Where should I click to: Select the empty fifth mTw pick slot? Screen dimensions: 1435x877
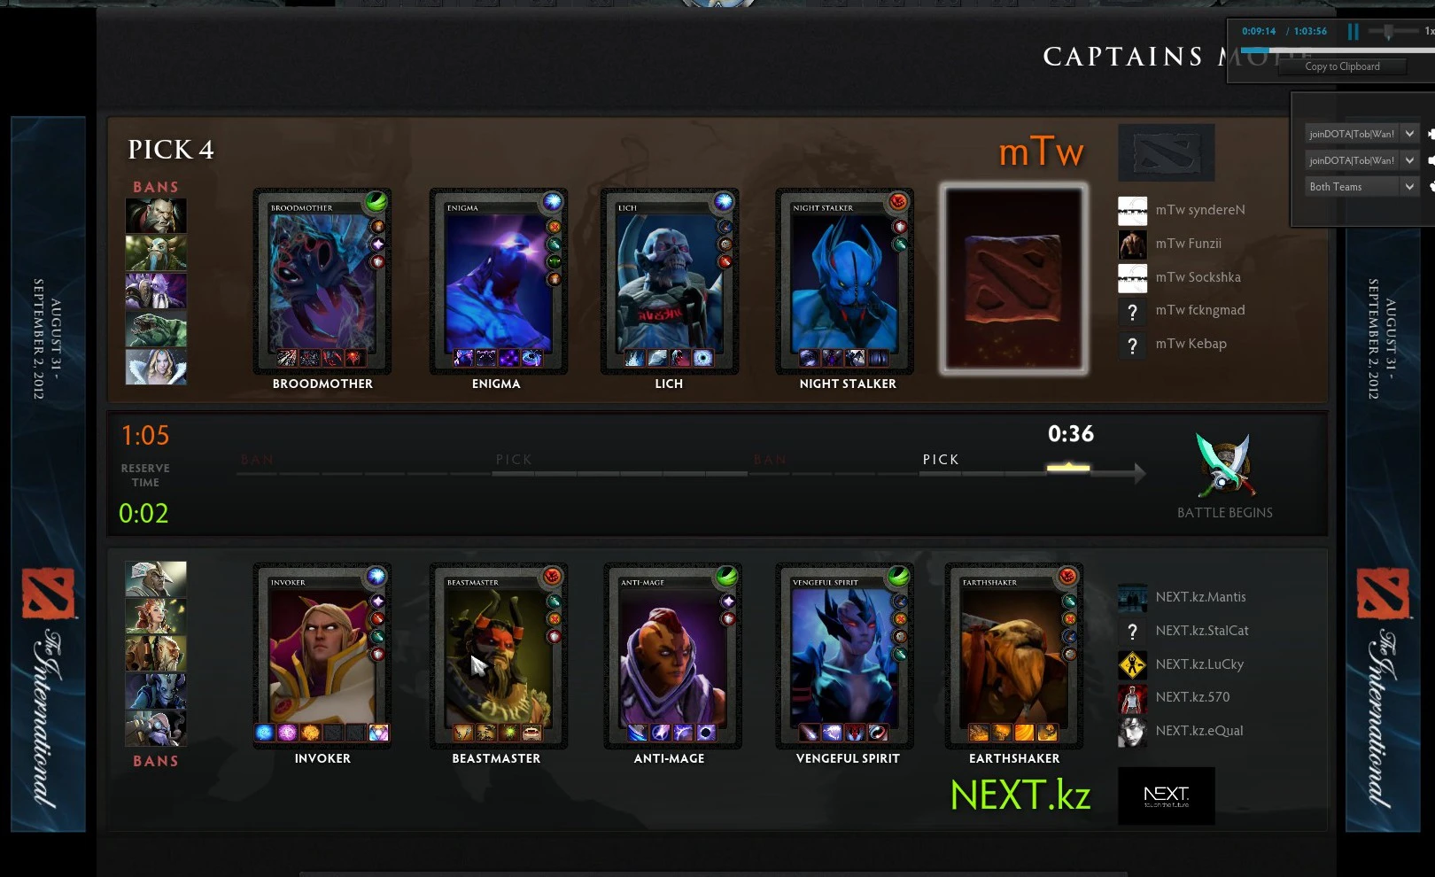click(1014, 279)
